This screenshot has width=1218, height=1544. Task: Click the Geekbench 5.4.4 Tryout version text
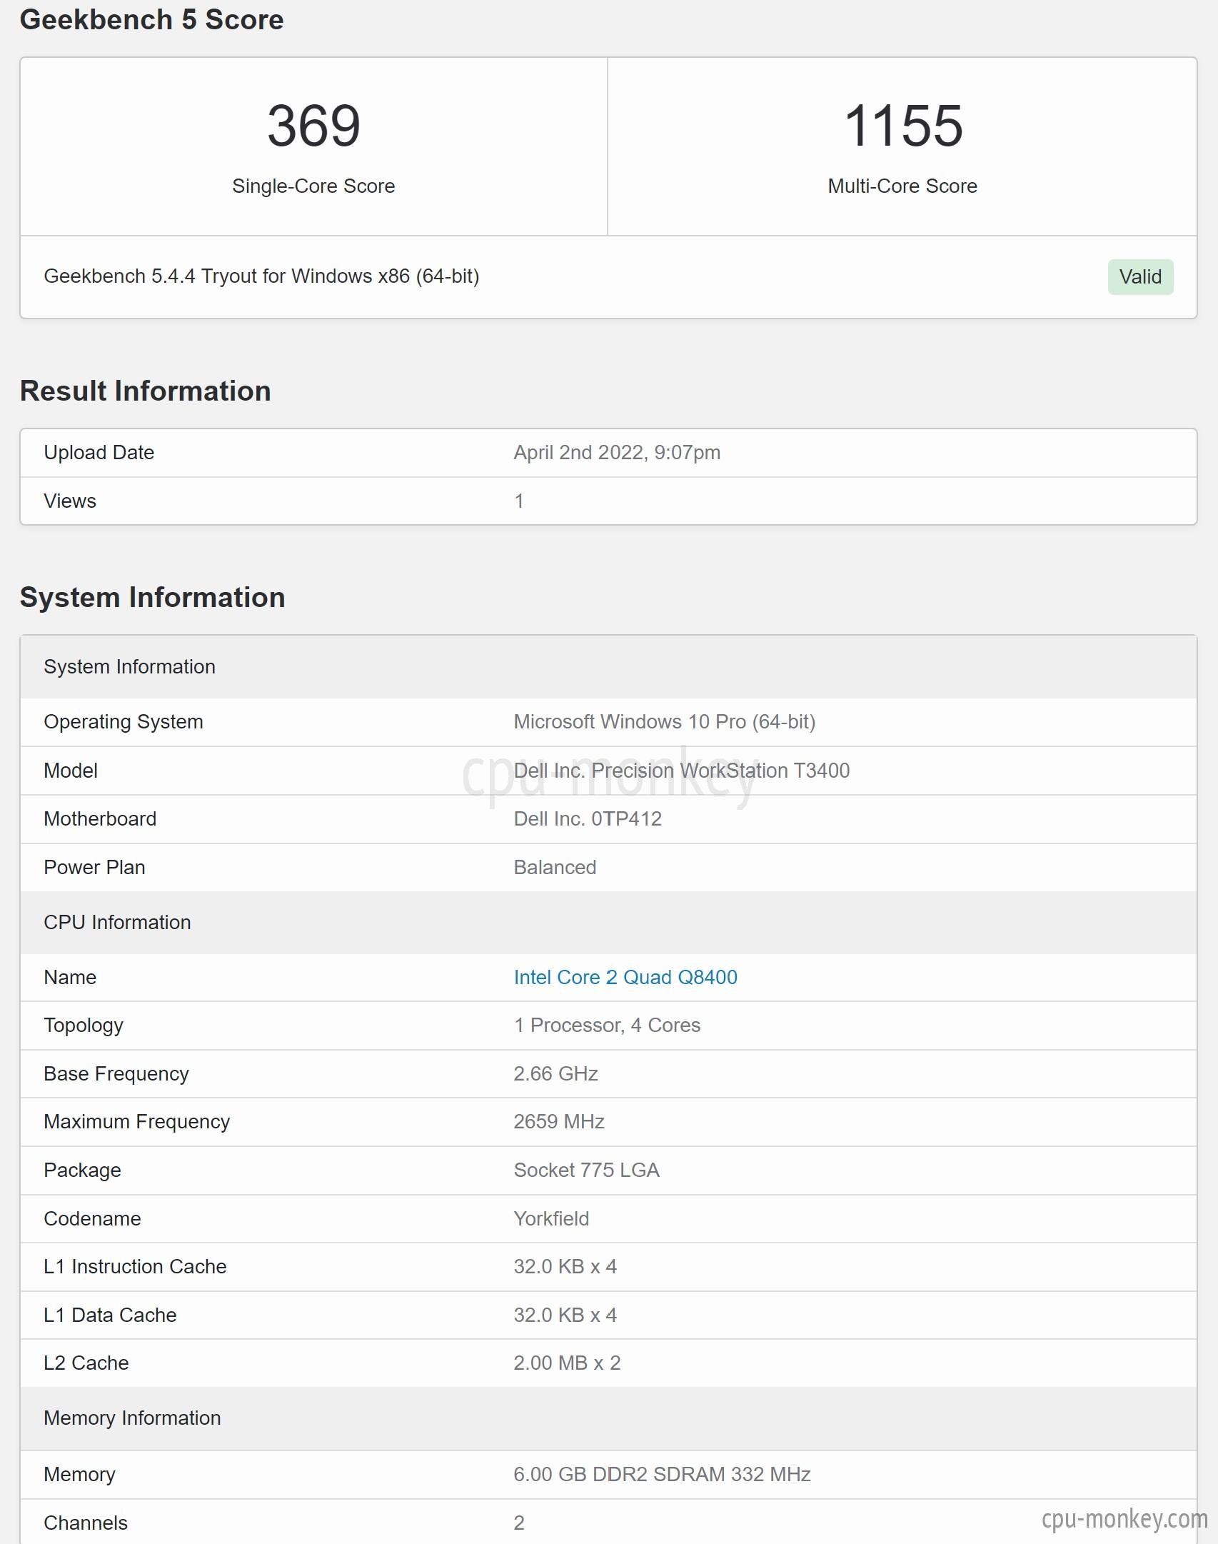(x=261, y=276)
